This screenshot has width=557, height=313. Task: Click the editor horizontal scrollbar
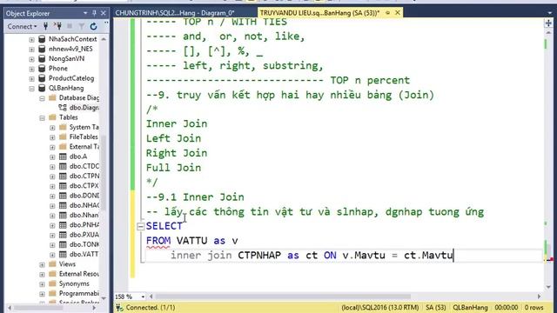[x=282, y=296]
